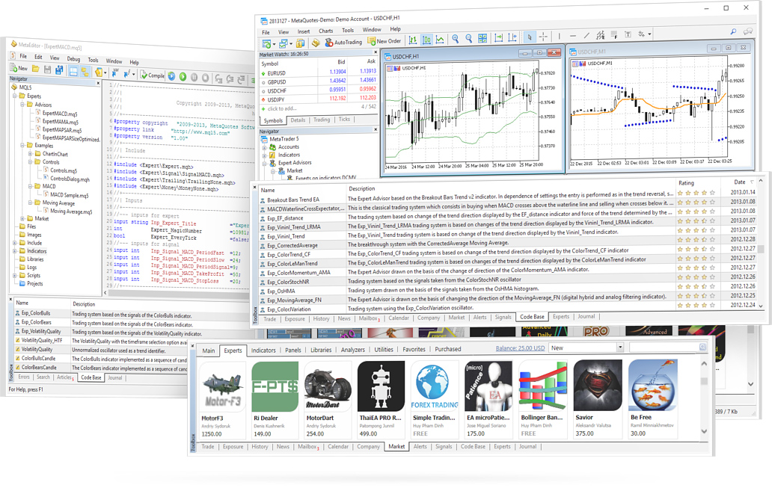This screenshot has height=488, width=772.
Task: Open the New dropdown in the Market panel
Action: [x=619, y=348]
